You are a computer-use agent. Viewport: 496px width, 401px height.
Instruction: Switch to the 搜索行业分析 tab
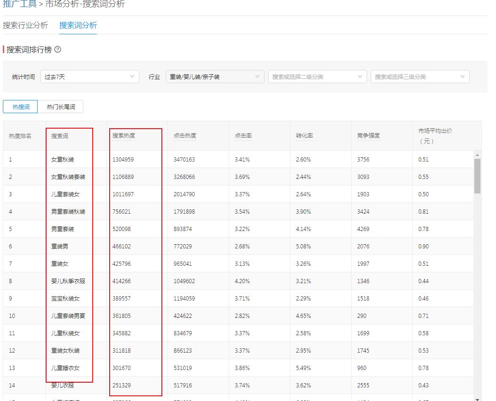25,26
